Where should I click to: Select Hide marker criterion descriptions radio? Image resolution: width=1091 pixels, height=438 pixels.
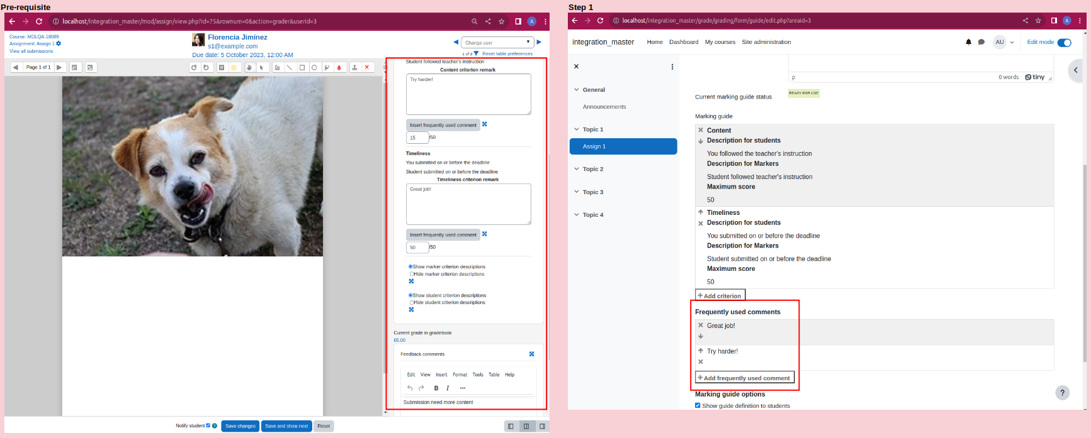[412, 274]
